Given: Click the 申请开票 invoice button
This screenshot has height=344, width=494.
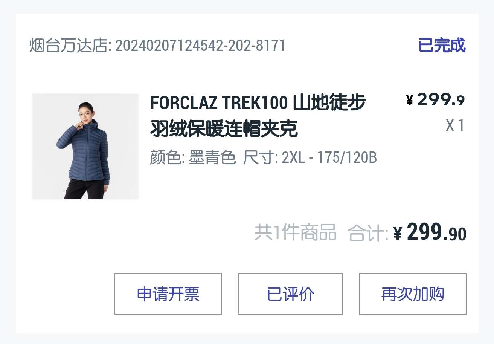Looking at the screenshot, I should (x=168, y=294).
